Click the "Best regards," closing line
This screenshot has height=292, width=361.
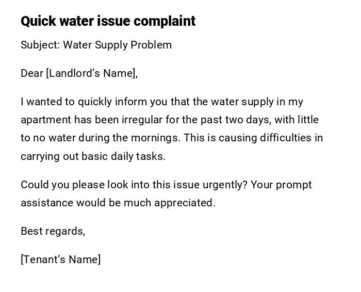click(x=53, y=231)
